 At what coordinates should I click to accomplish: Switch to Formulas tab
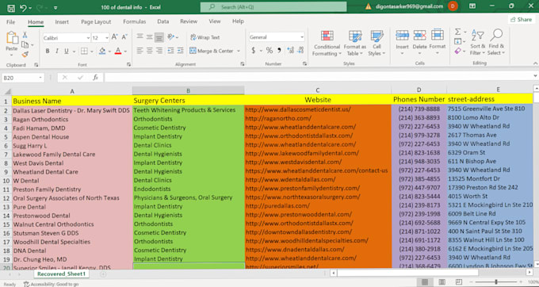pos(135,21)
